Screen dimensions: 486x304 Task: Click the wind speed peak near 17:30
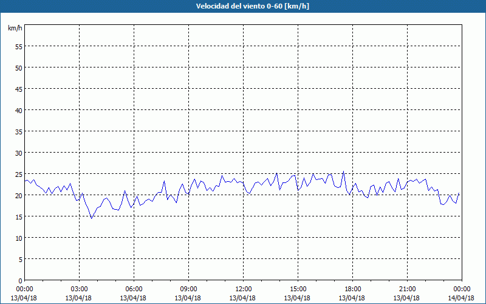tap(343, 171)
